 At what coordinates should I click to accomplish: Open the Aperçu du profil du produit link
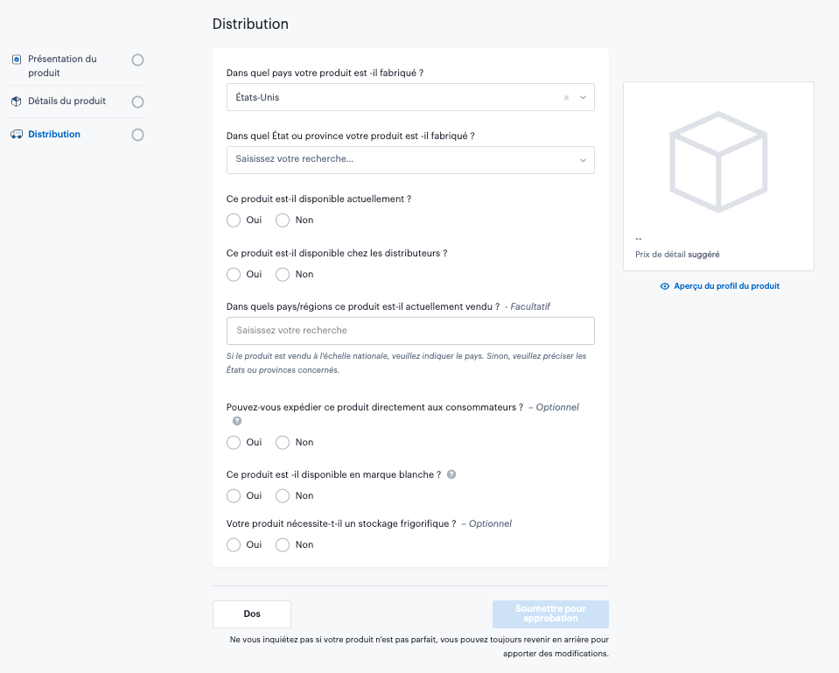[726, 286]
